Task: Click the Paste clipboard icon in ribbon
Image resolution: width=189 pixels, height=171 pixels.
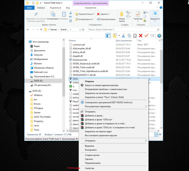Action: point(64,14)
